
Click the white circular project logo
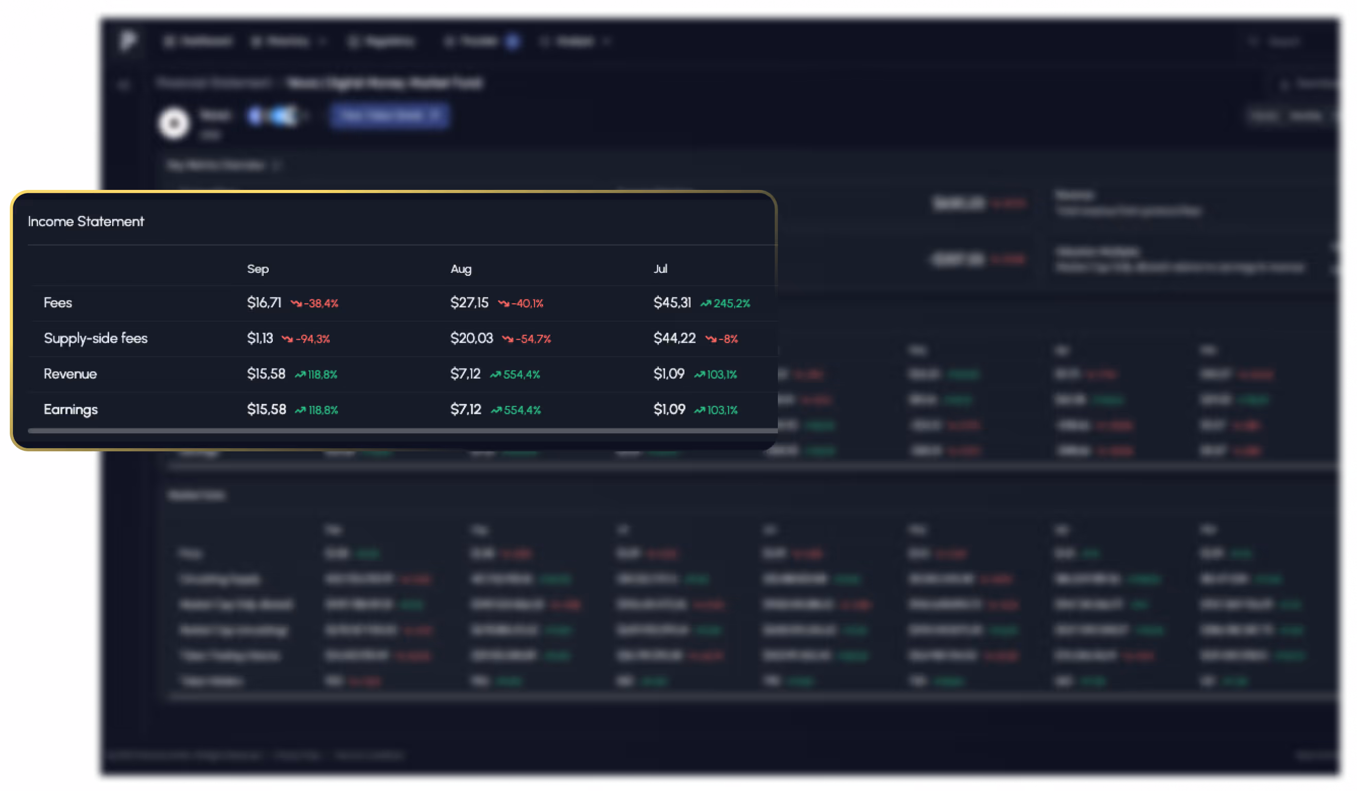pyautogui.click(x=174, y=124)
